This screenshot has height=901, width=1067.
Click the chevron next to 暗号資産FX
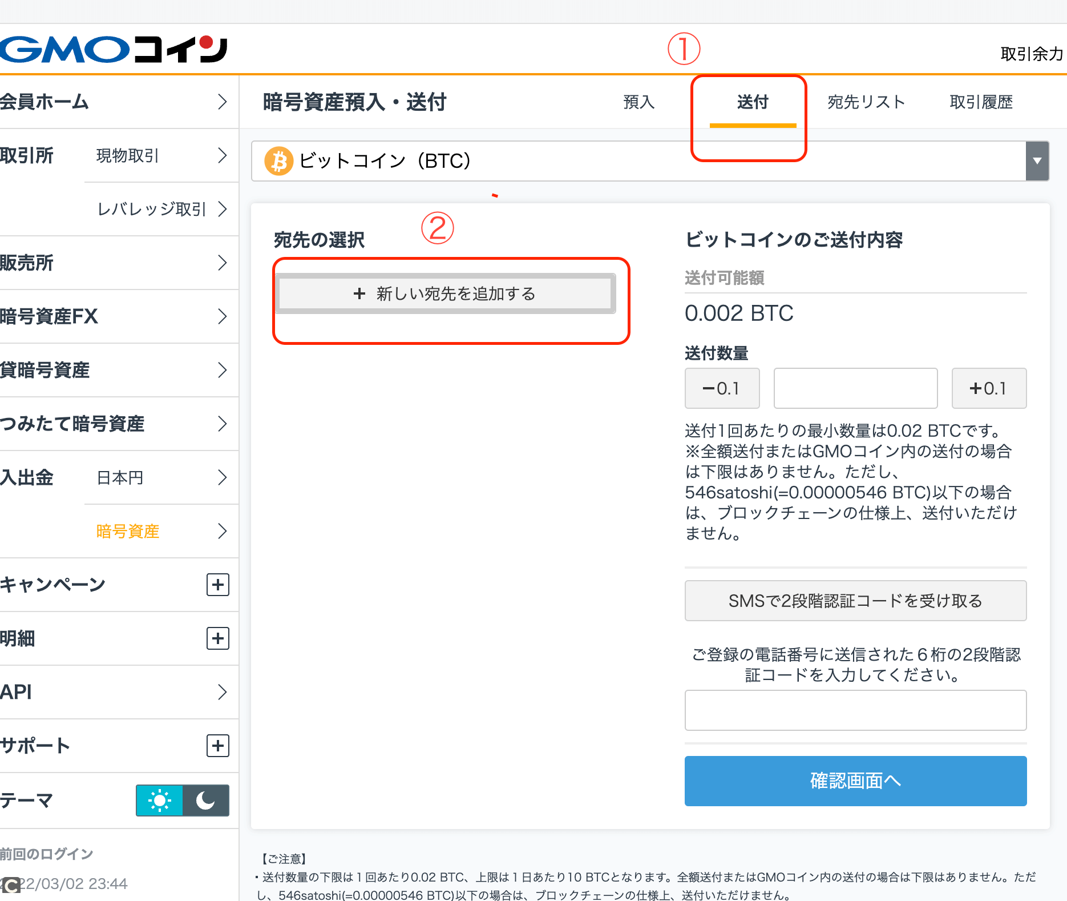coord(223,316)
